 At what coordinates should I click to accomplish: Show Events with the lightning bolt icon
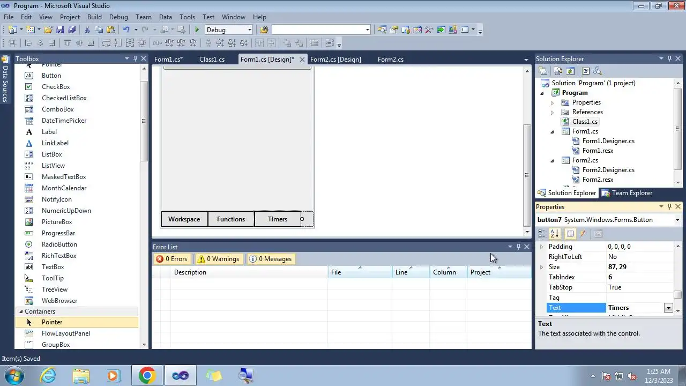583,234
